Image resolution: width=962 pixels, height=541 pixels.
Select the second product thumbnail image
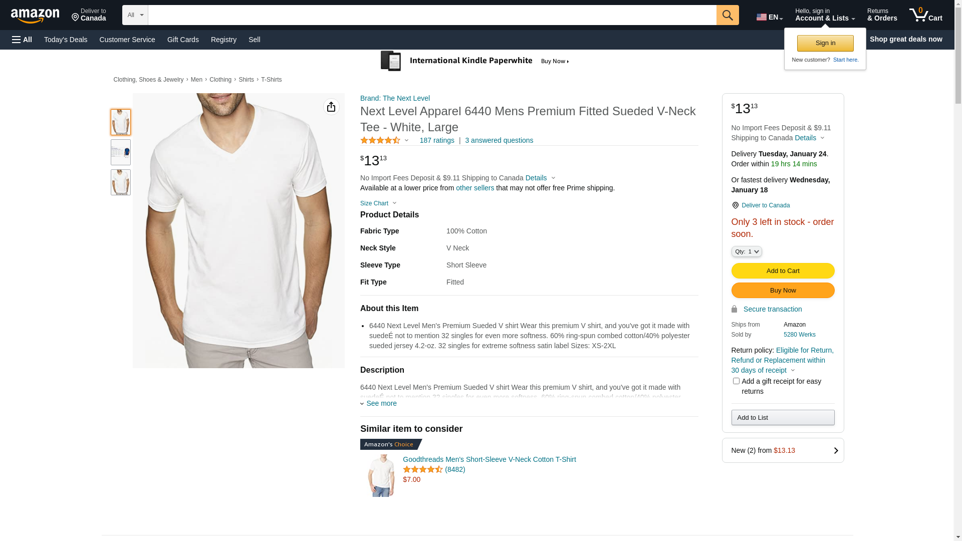coord(121,152)
